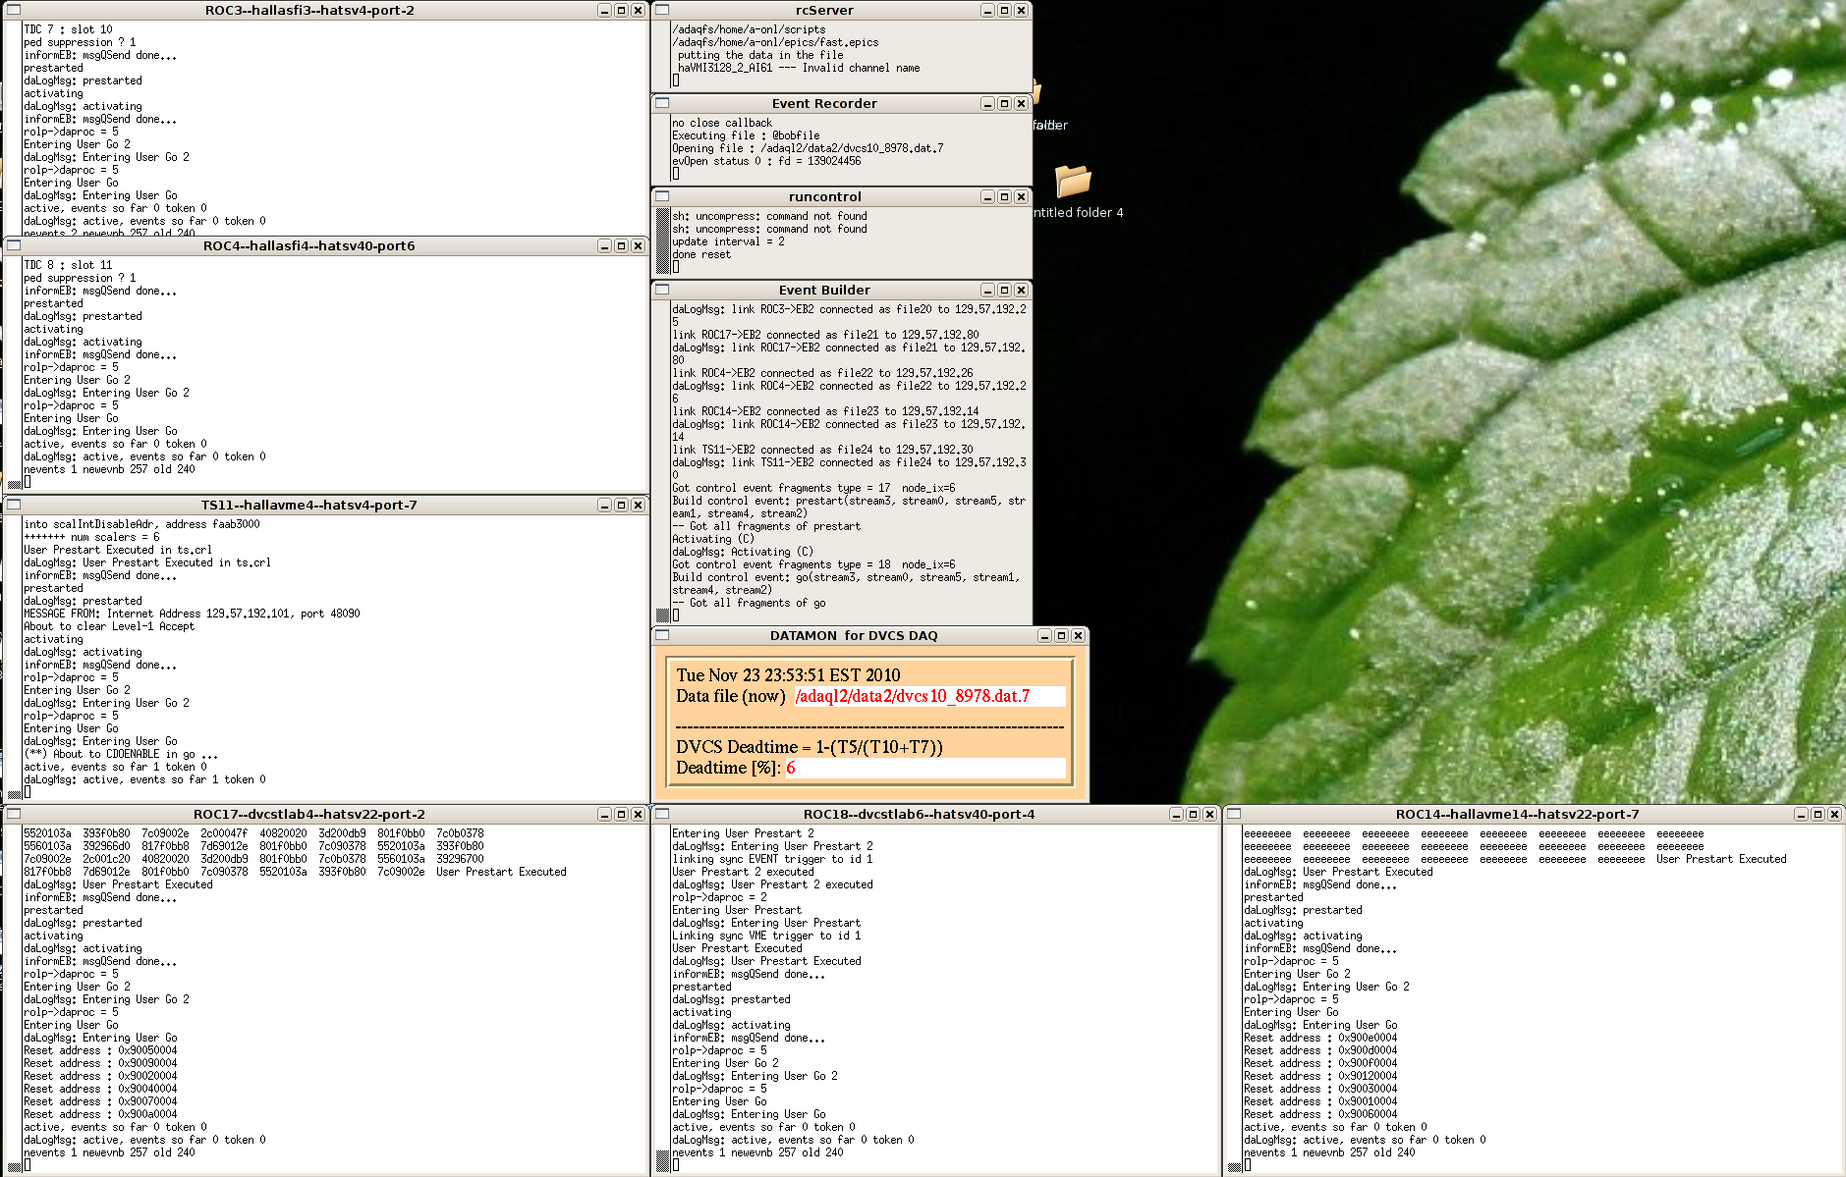Maximize the DATAMON for DVCS DAQ window

pyautogui.click(x=1061, y=635)
